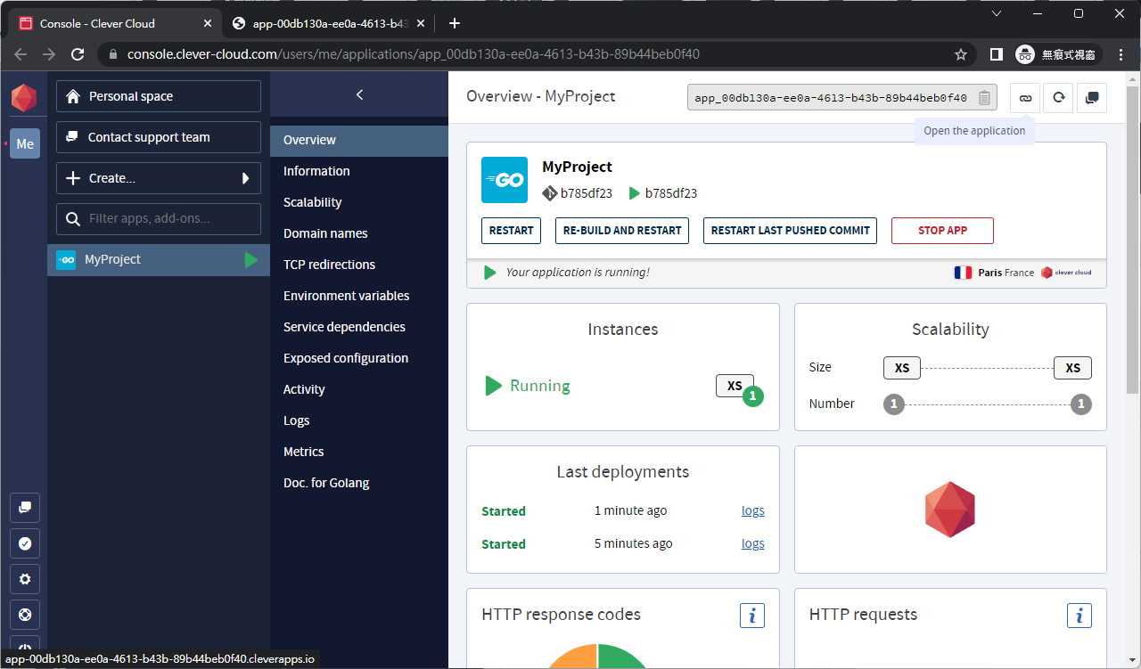1141x669 pixels.
Task: Open the browser side panel icon
Action: coord(997,54)
